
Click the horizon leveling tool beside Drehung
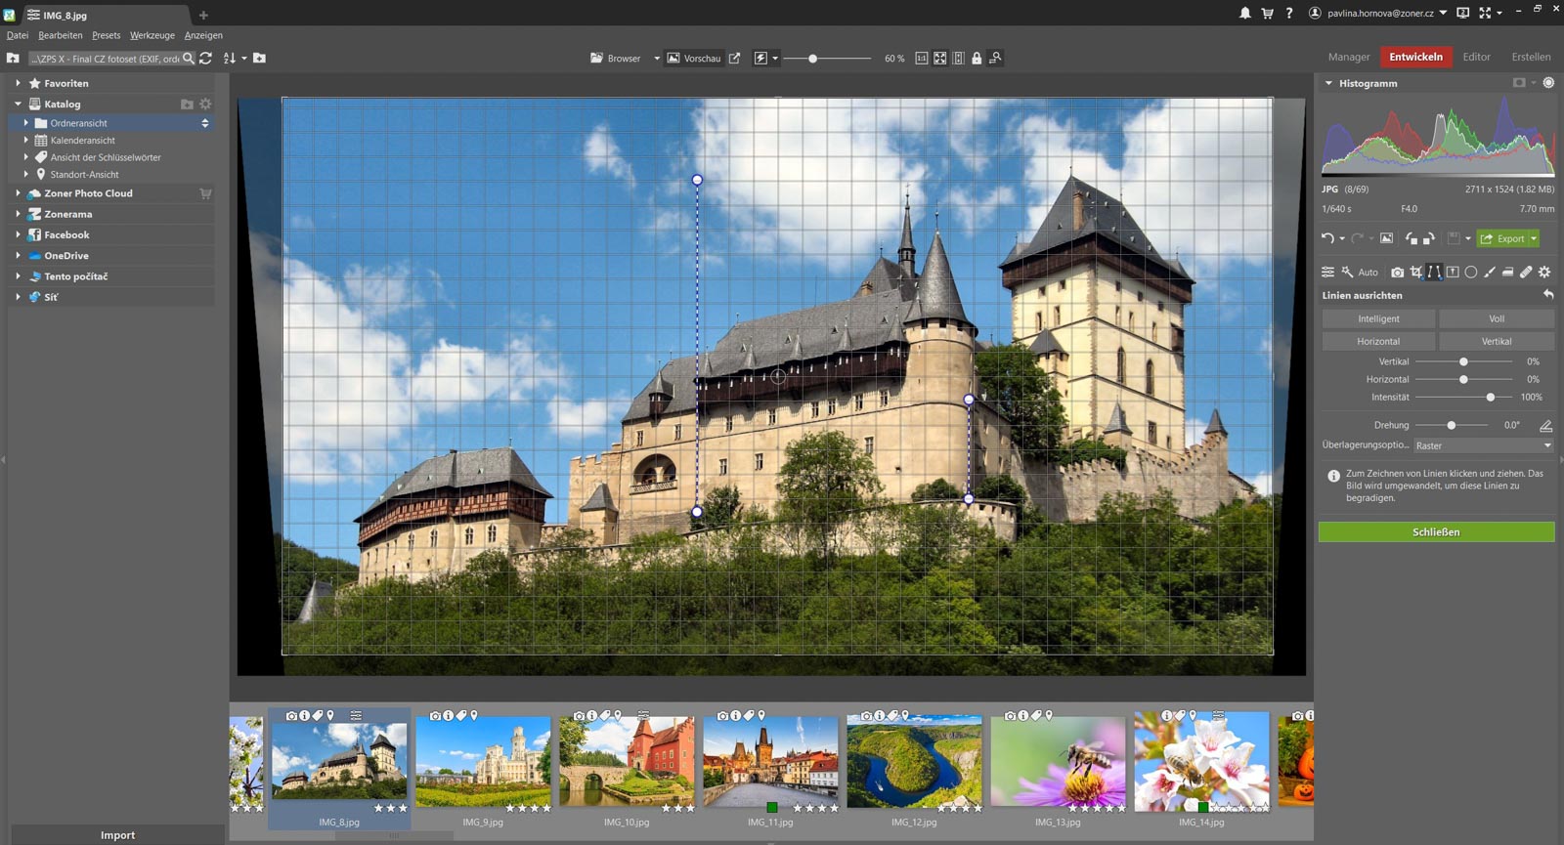tap(1545, 426)
